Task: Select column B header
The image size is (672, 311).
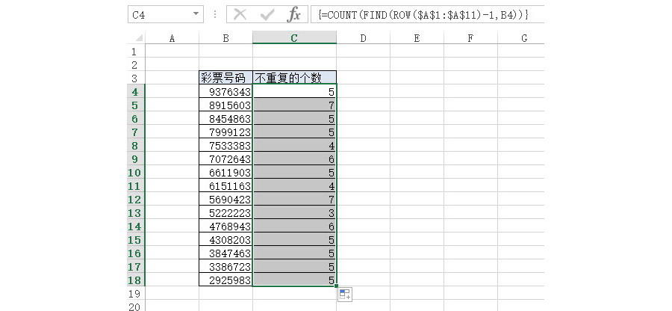Action: coord(225,38)
